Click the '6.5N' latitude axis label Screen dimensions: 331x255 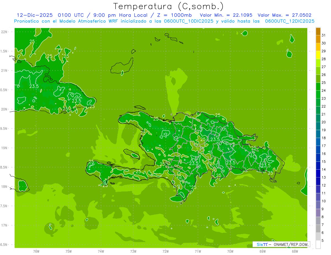click(4, 245)
